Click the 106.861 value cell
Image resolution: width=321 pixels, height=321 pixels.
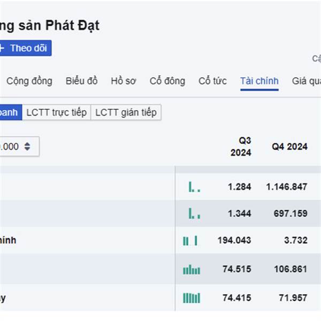pyautogui.click(x=290, y=269)
